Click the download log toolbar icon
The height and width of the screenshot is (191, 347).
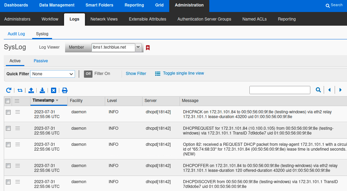[42, 90]
